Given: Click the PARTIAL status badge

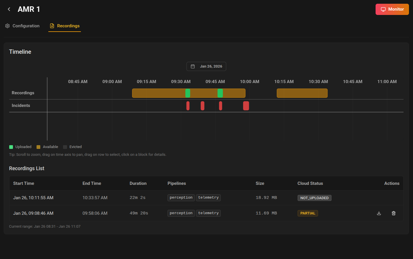Looking at the screenshot, I should click(308, 213).
